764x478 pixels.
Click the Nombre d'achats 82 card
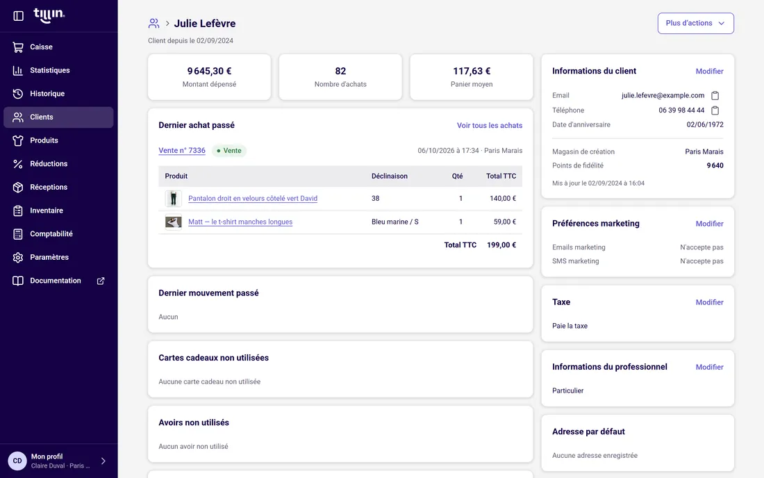pos(340,77)
